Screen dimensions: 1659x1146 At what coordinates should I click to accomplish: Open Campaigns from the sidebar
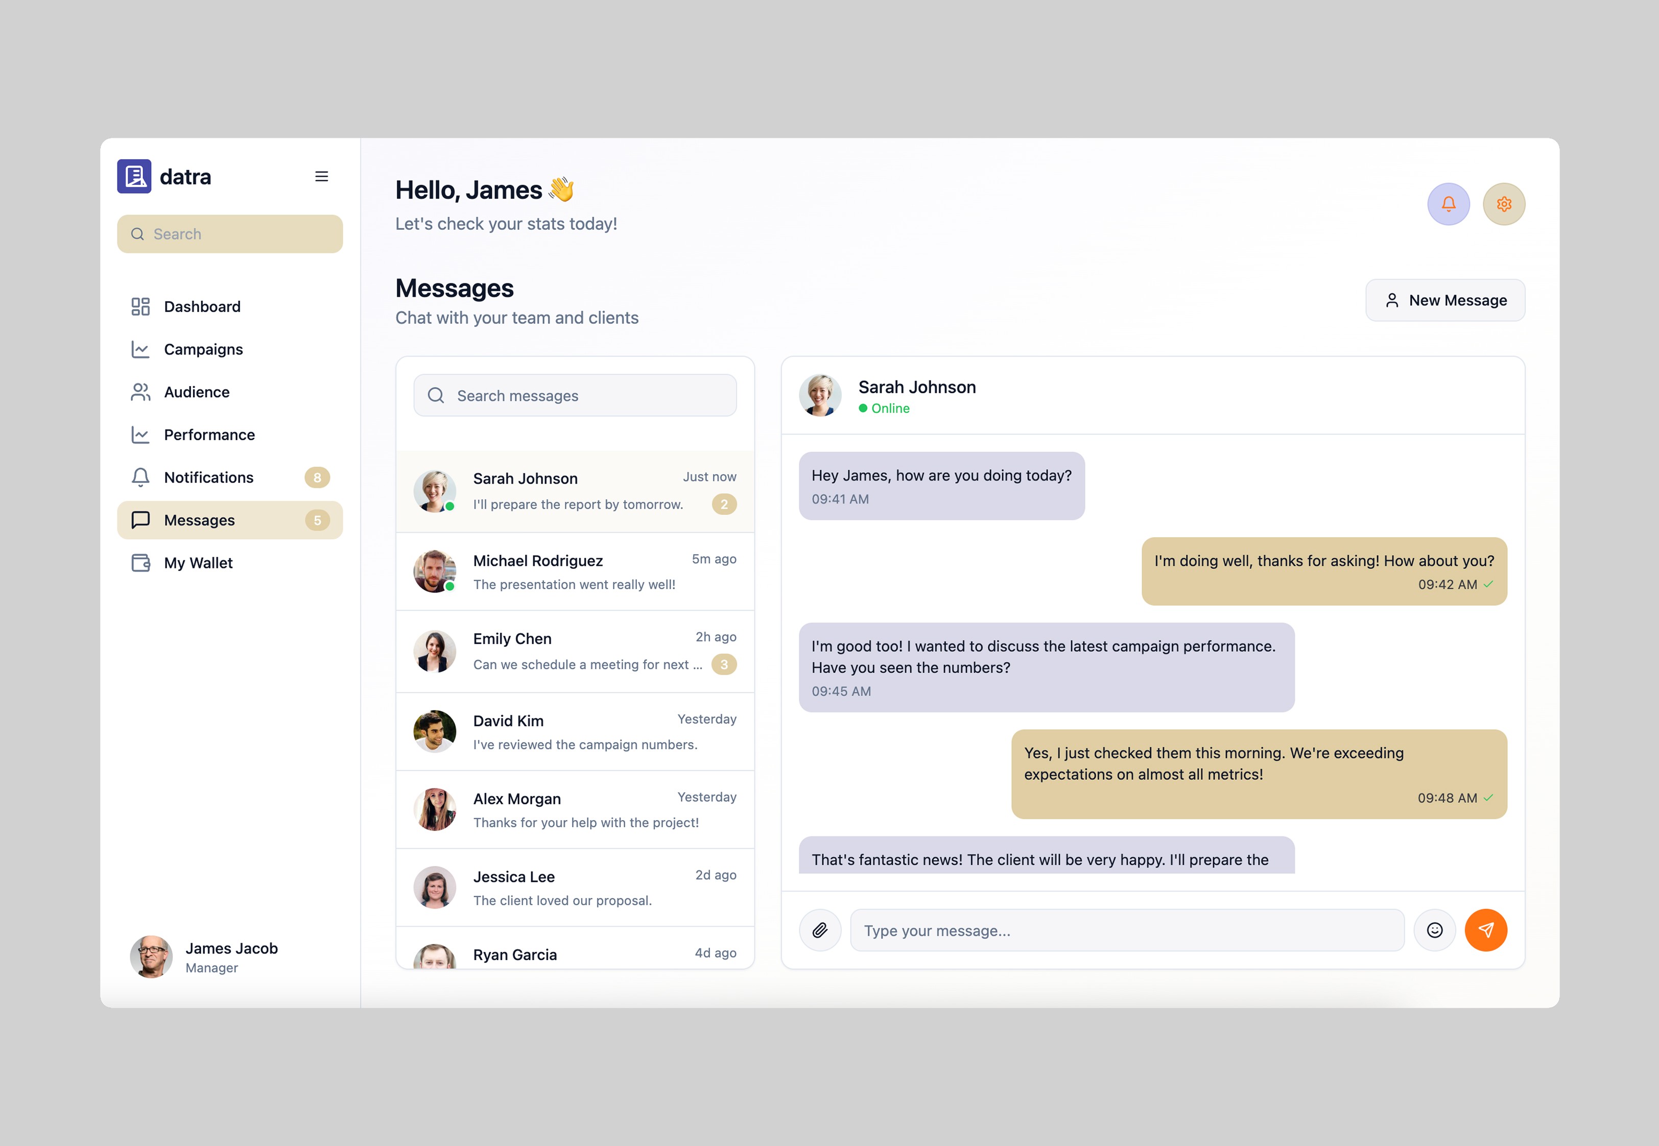pyautogui.click(x=203, y=350)
